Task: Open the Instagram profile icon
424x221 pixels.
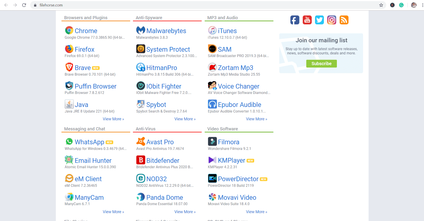Action: (332, 20)
